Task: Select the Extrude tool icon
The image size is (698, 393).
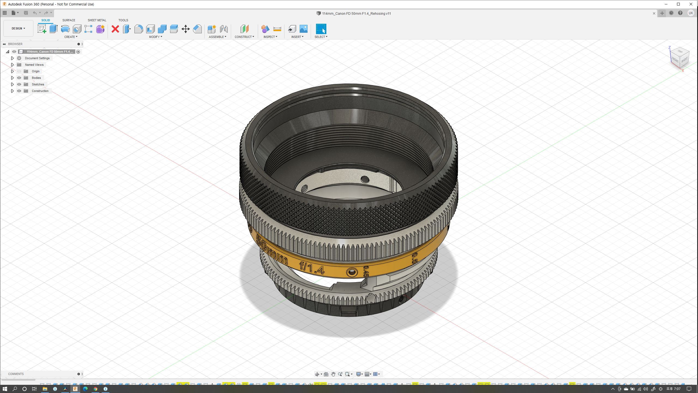Action: [x=53, y=29]
